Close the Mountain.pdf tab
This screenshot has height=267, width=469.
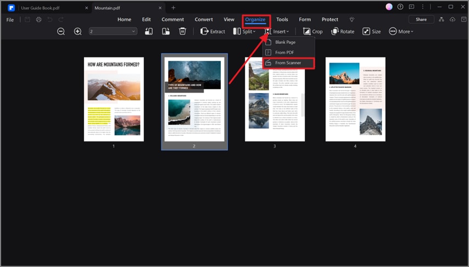[160, 8]
